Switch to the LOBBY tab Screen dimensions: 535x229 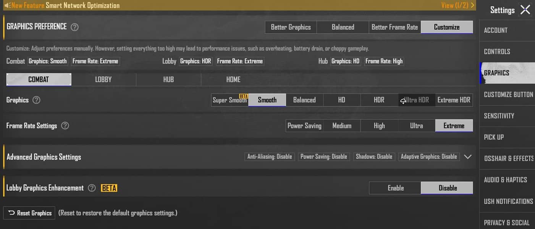tap(103, 79)
